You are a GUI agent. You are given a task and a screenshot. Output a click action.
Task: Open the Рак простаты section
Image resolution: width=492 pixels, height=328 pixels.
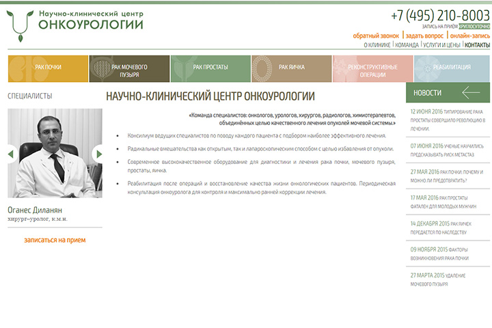pos(210,69)
